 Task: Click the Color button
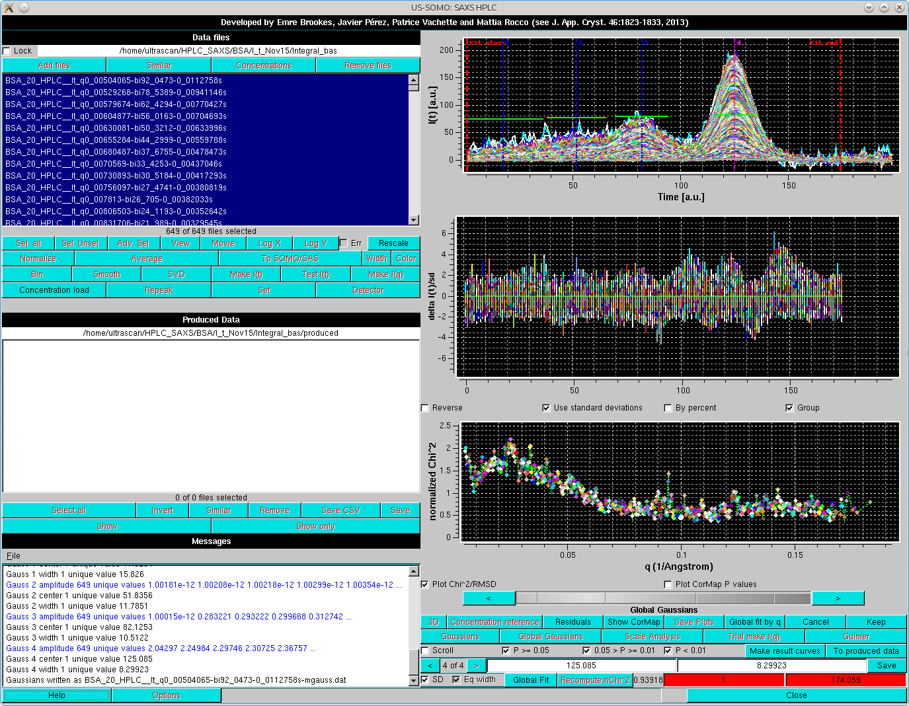click(x=406, y=258)
